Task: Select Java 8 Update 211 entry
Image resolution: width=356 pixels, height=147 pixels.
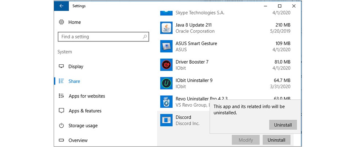Action: 225,28
